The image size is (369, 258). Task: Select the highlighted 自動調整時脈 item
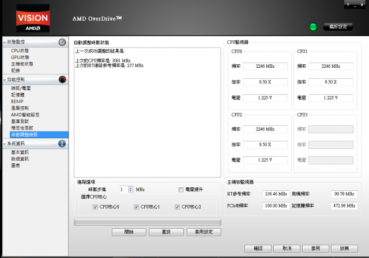click(39, 134)
